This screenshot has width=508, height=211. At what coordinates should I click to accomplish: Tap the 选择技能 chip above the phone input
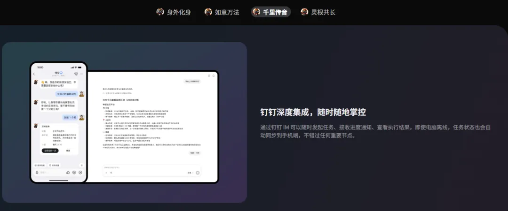[x=40, y=165]
